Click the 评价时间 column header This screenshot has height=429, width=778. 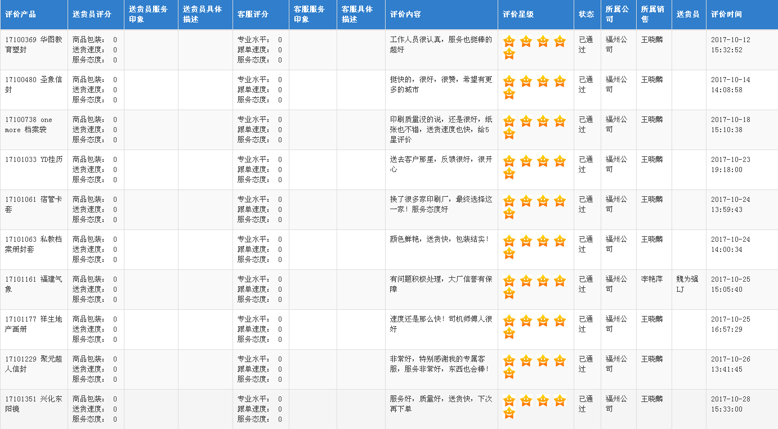(726, 15)
